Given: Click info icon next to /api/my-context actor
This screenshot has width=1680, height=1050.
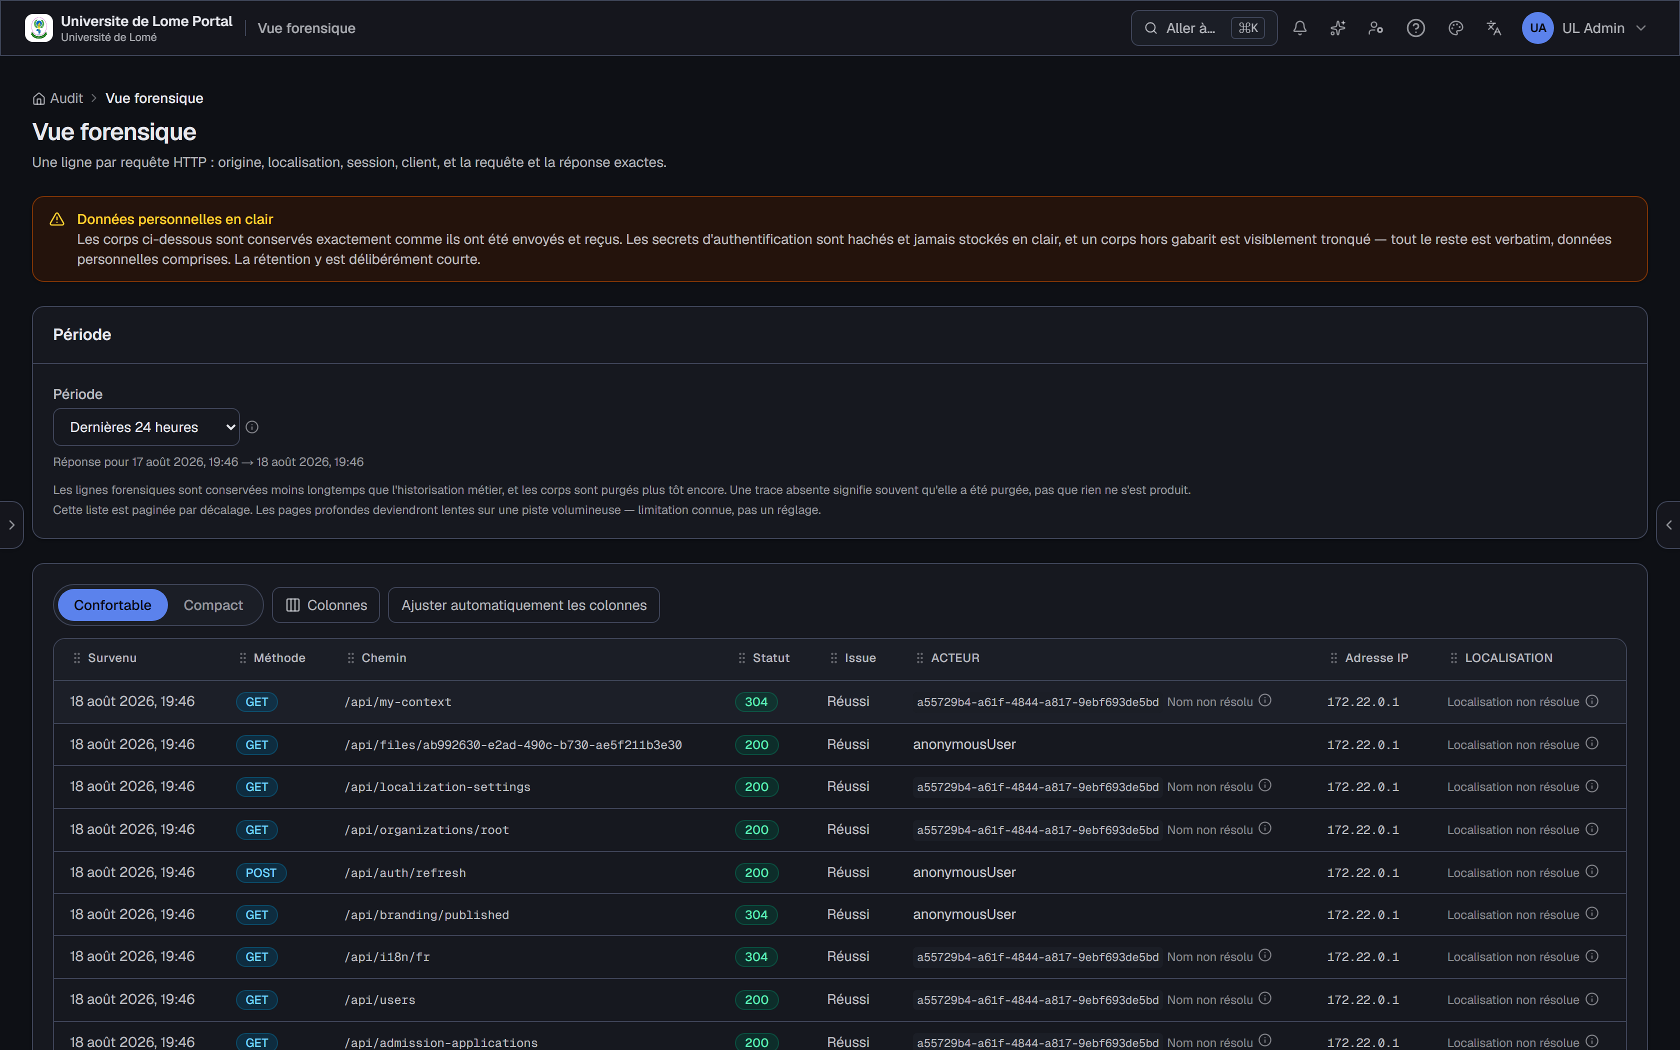Looking at the screenshot, I should click(1265, 700).
